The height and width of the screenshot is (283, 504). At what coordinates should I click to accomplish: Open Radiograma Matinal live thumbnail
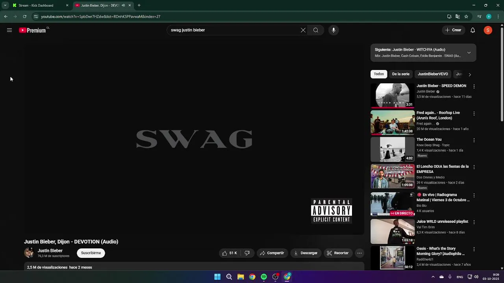coord(393,204)
